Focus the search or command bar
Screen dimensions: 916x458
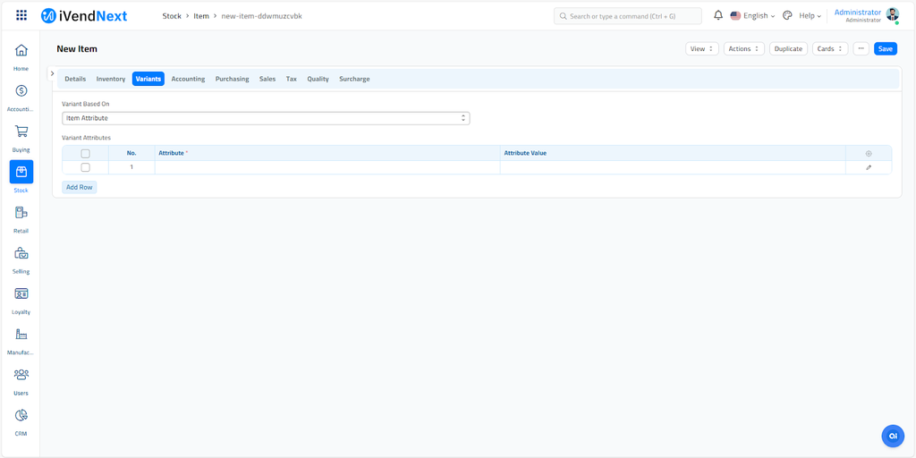click(x=627, y=16)
